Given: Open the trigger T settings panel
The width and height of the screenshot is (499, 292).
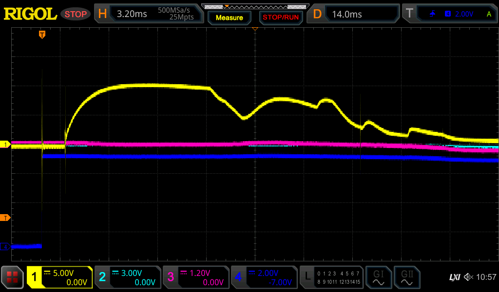Looking at the screenshot, I should tap(449, 14).
